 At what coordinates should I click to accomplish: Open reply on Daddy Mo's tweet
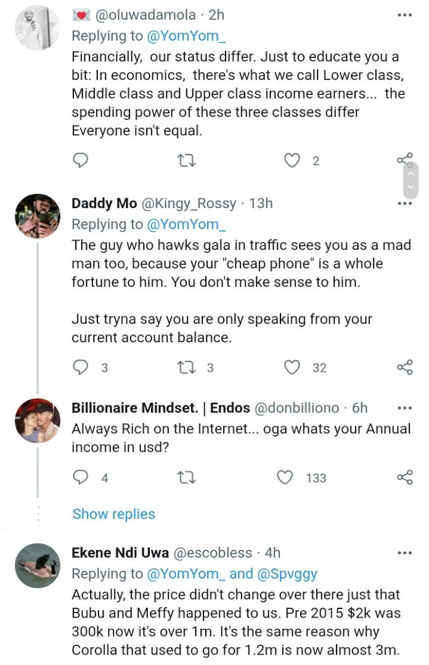pyautogui.click(x=81, y=368)
